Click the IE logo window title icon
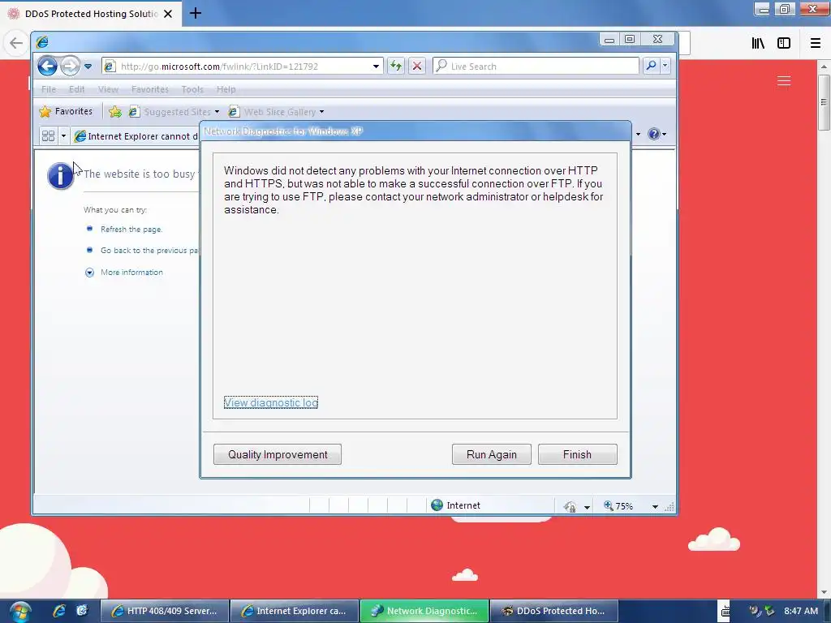The width and height of the screenshot is (831, 623). point(42,41)
